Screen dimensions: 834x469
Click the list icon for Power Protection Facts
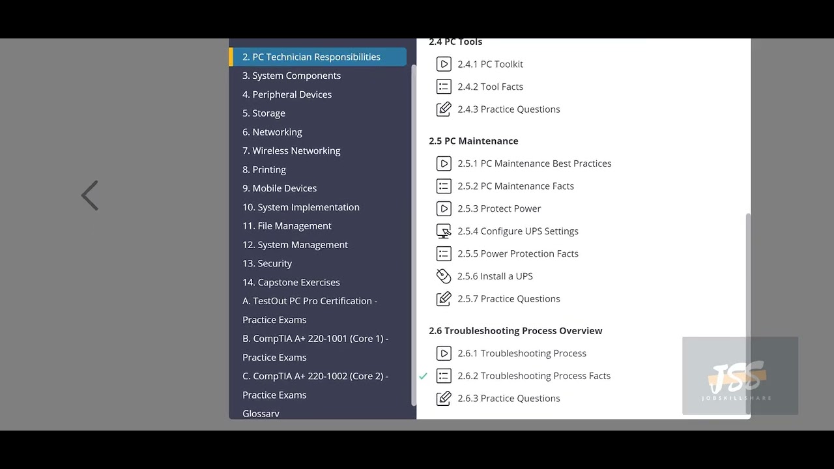tap(444, 253)
